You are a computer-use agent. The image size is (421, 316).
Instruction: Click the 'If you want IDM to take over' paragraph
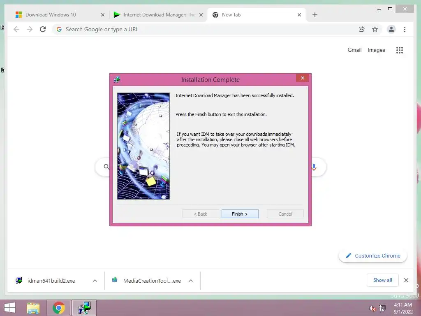click(x=236, y=139)
